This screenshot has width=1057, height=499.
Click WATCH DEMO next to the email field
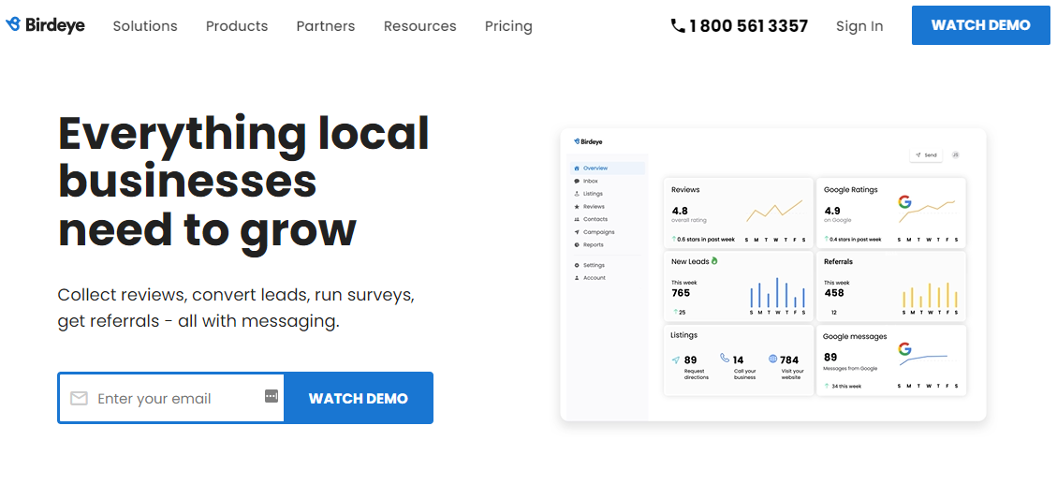tap(358, 398)
